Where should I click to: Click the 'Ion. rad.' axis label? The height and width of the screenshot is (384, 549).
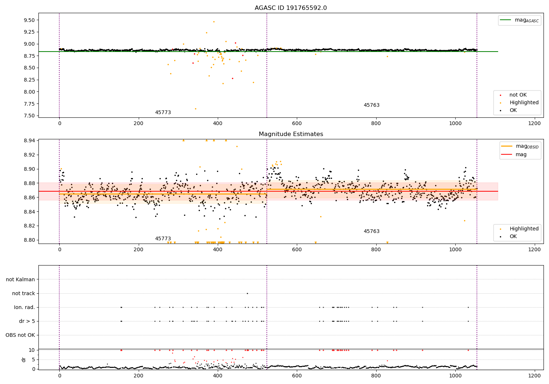pyautogui.click(x=25, y=307)
